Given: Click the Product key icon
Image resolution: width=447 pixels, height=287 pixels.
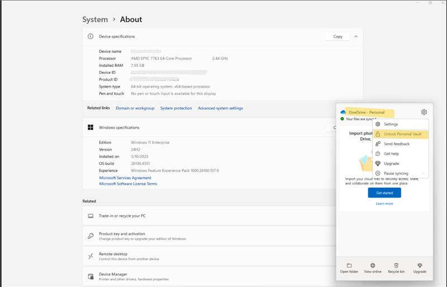Looking at the screenshot, I should coord(91,236).
